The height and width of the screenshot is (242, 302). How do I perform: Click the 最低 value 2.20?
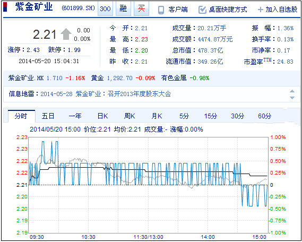coord(141,50)
